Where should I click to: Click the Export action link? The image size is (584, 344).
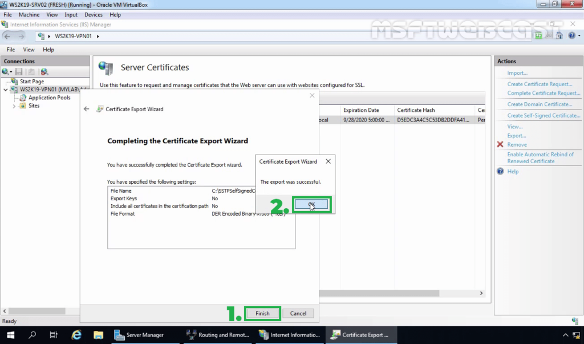[x=517, y=136]
